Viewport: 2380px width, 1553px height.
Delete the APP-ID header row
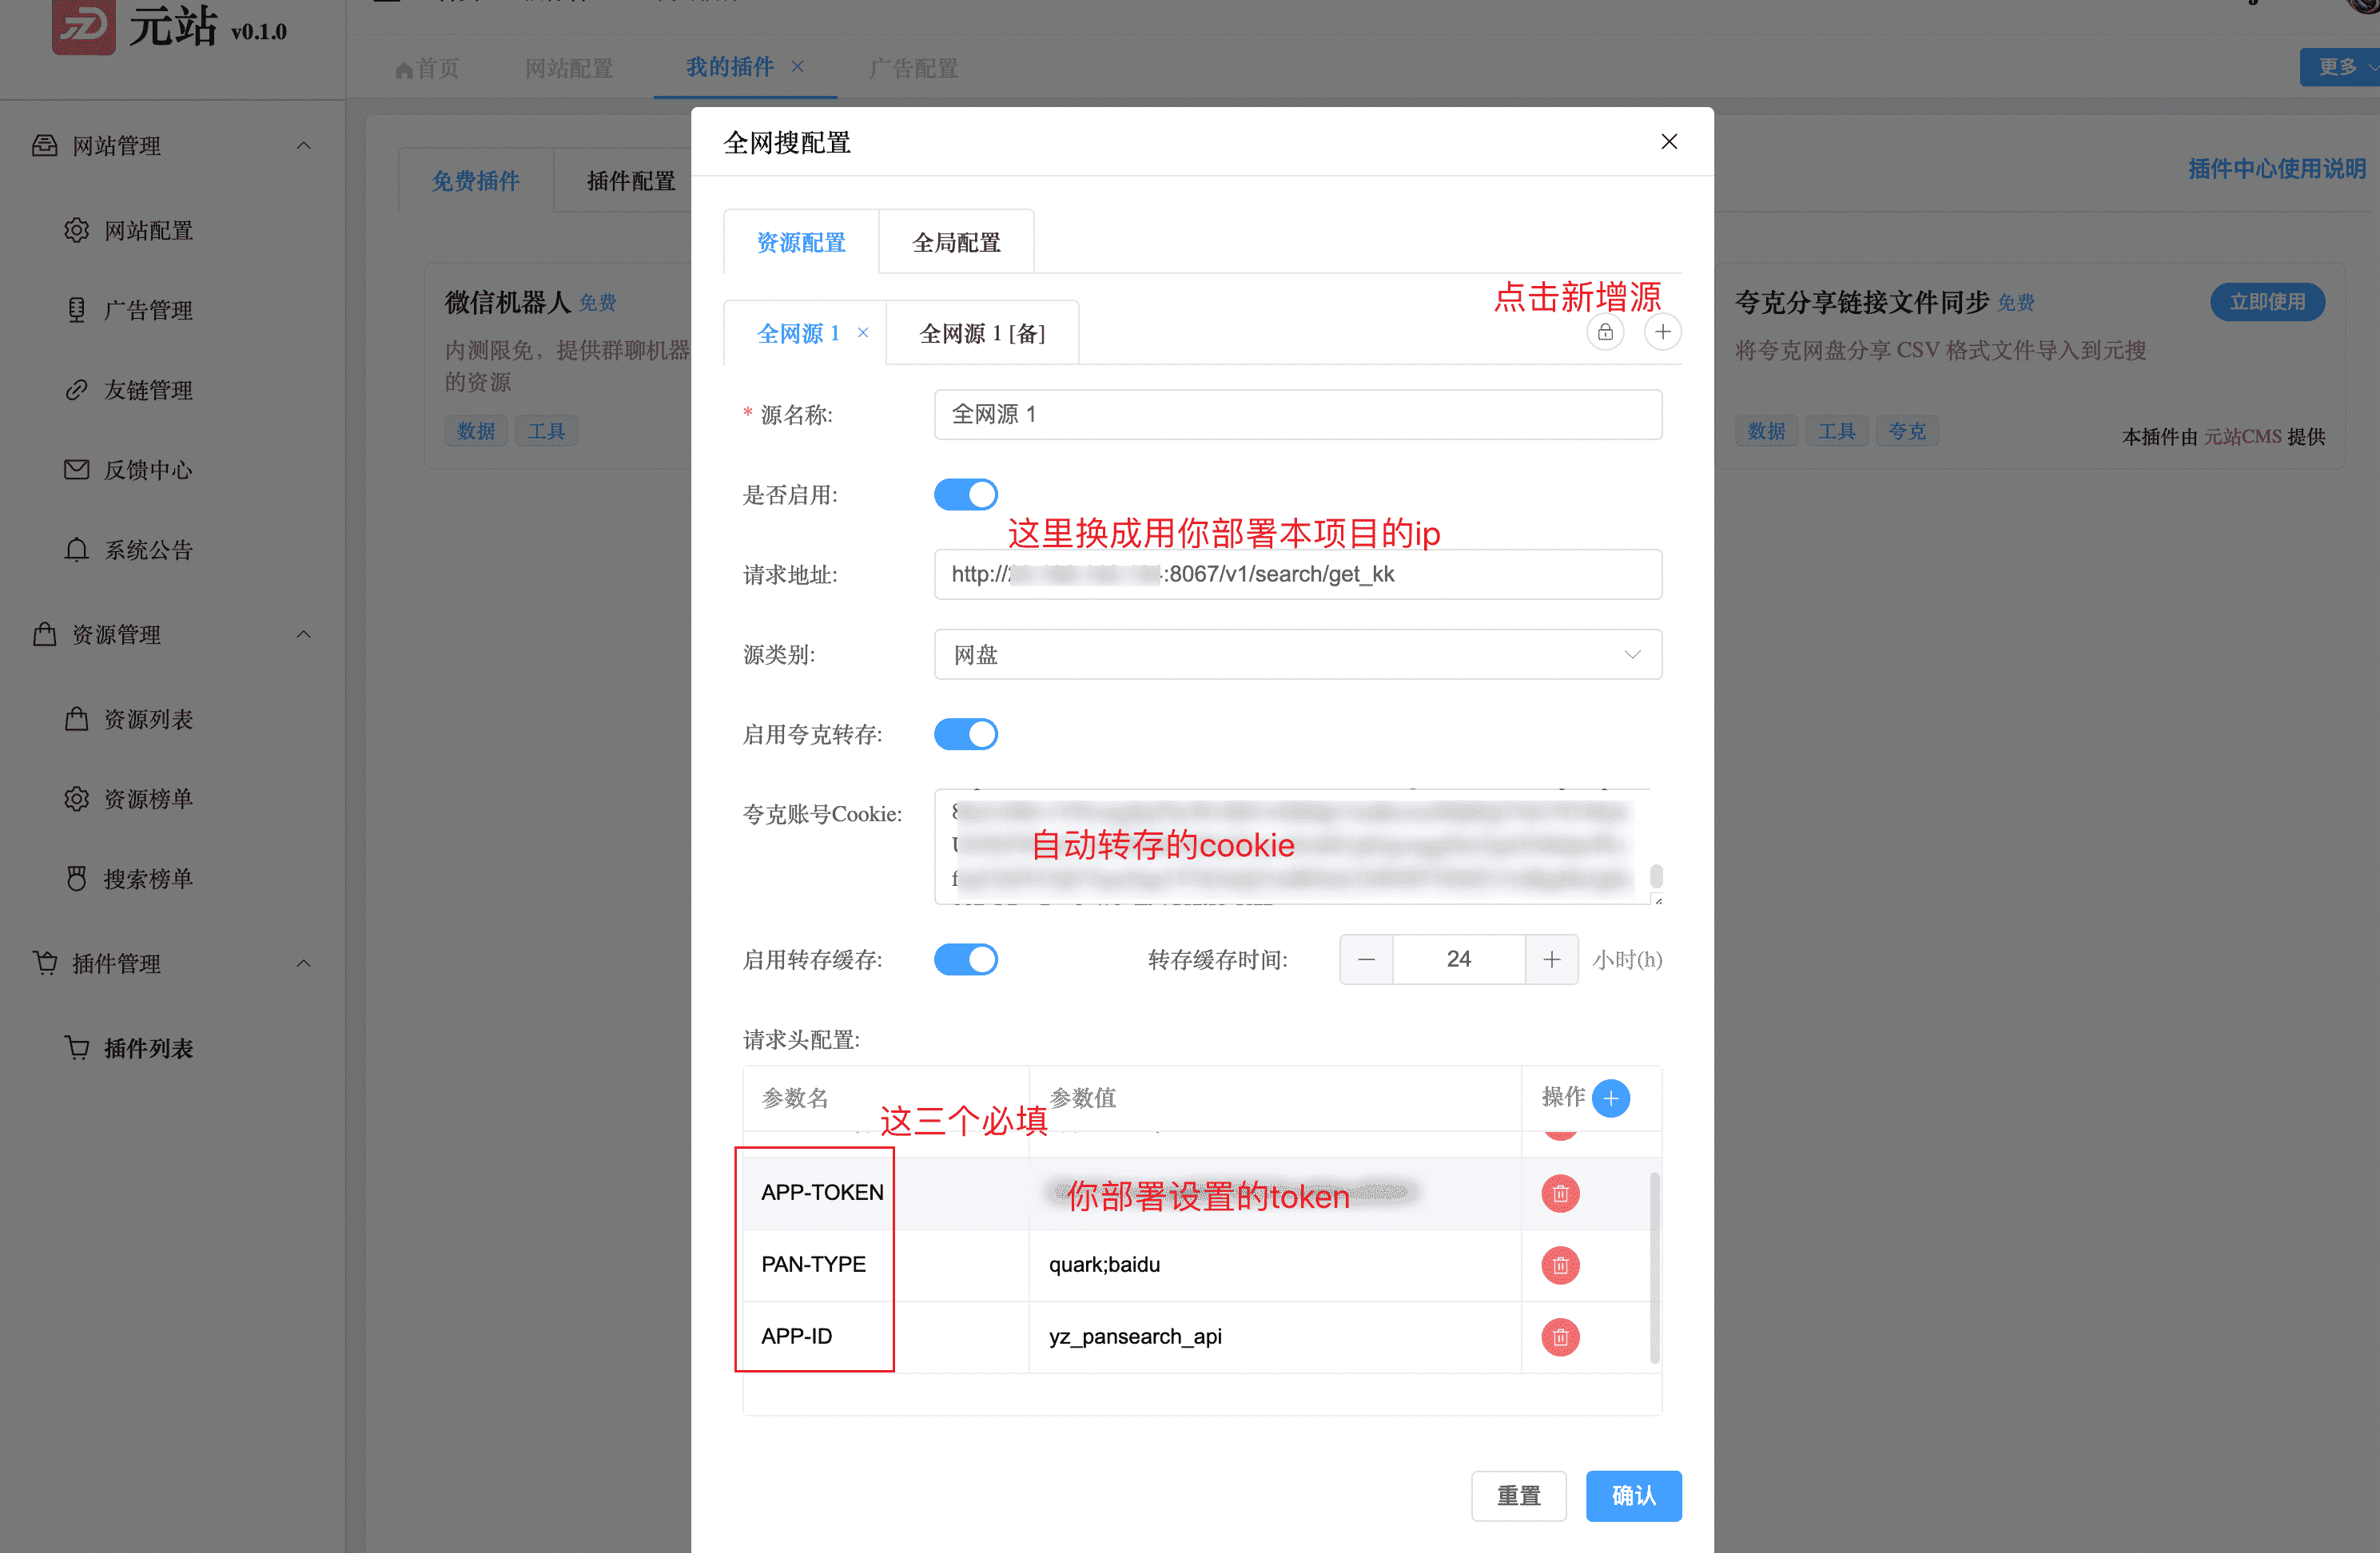pyautogui.click(x=1560, y=1337)
